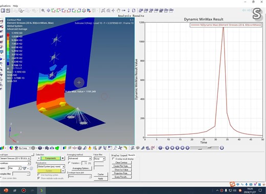
Task: Click the red legend color swatch
Action: tap(8, 35)
